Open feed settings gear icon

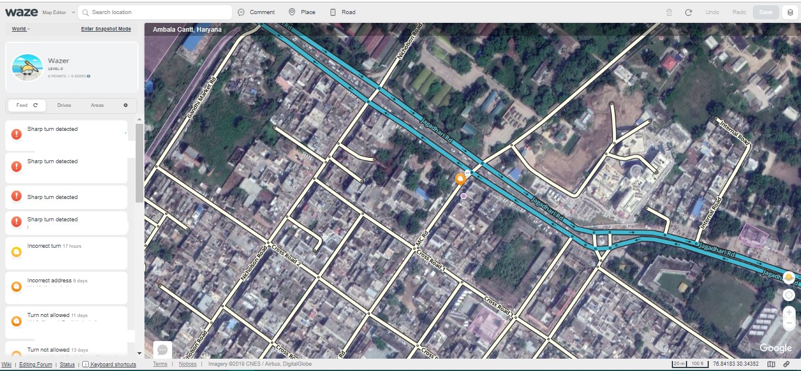pos(125,106)
